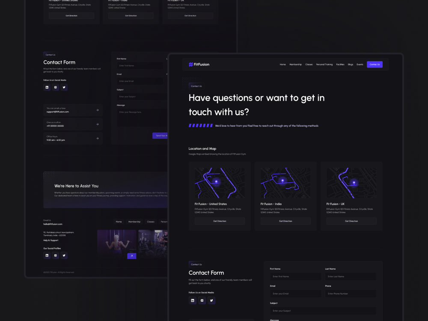The height and width of the screenshot is (321, 428).
Task: Open the Classes nav item in front window
Action: click(x=309, y=65)
